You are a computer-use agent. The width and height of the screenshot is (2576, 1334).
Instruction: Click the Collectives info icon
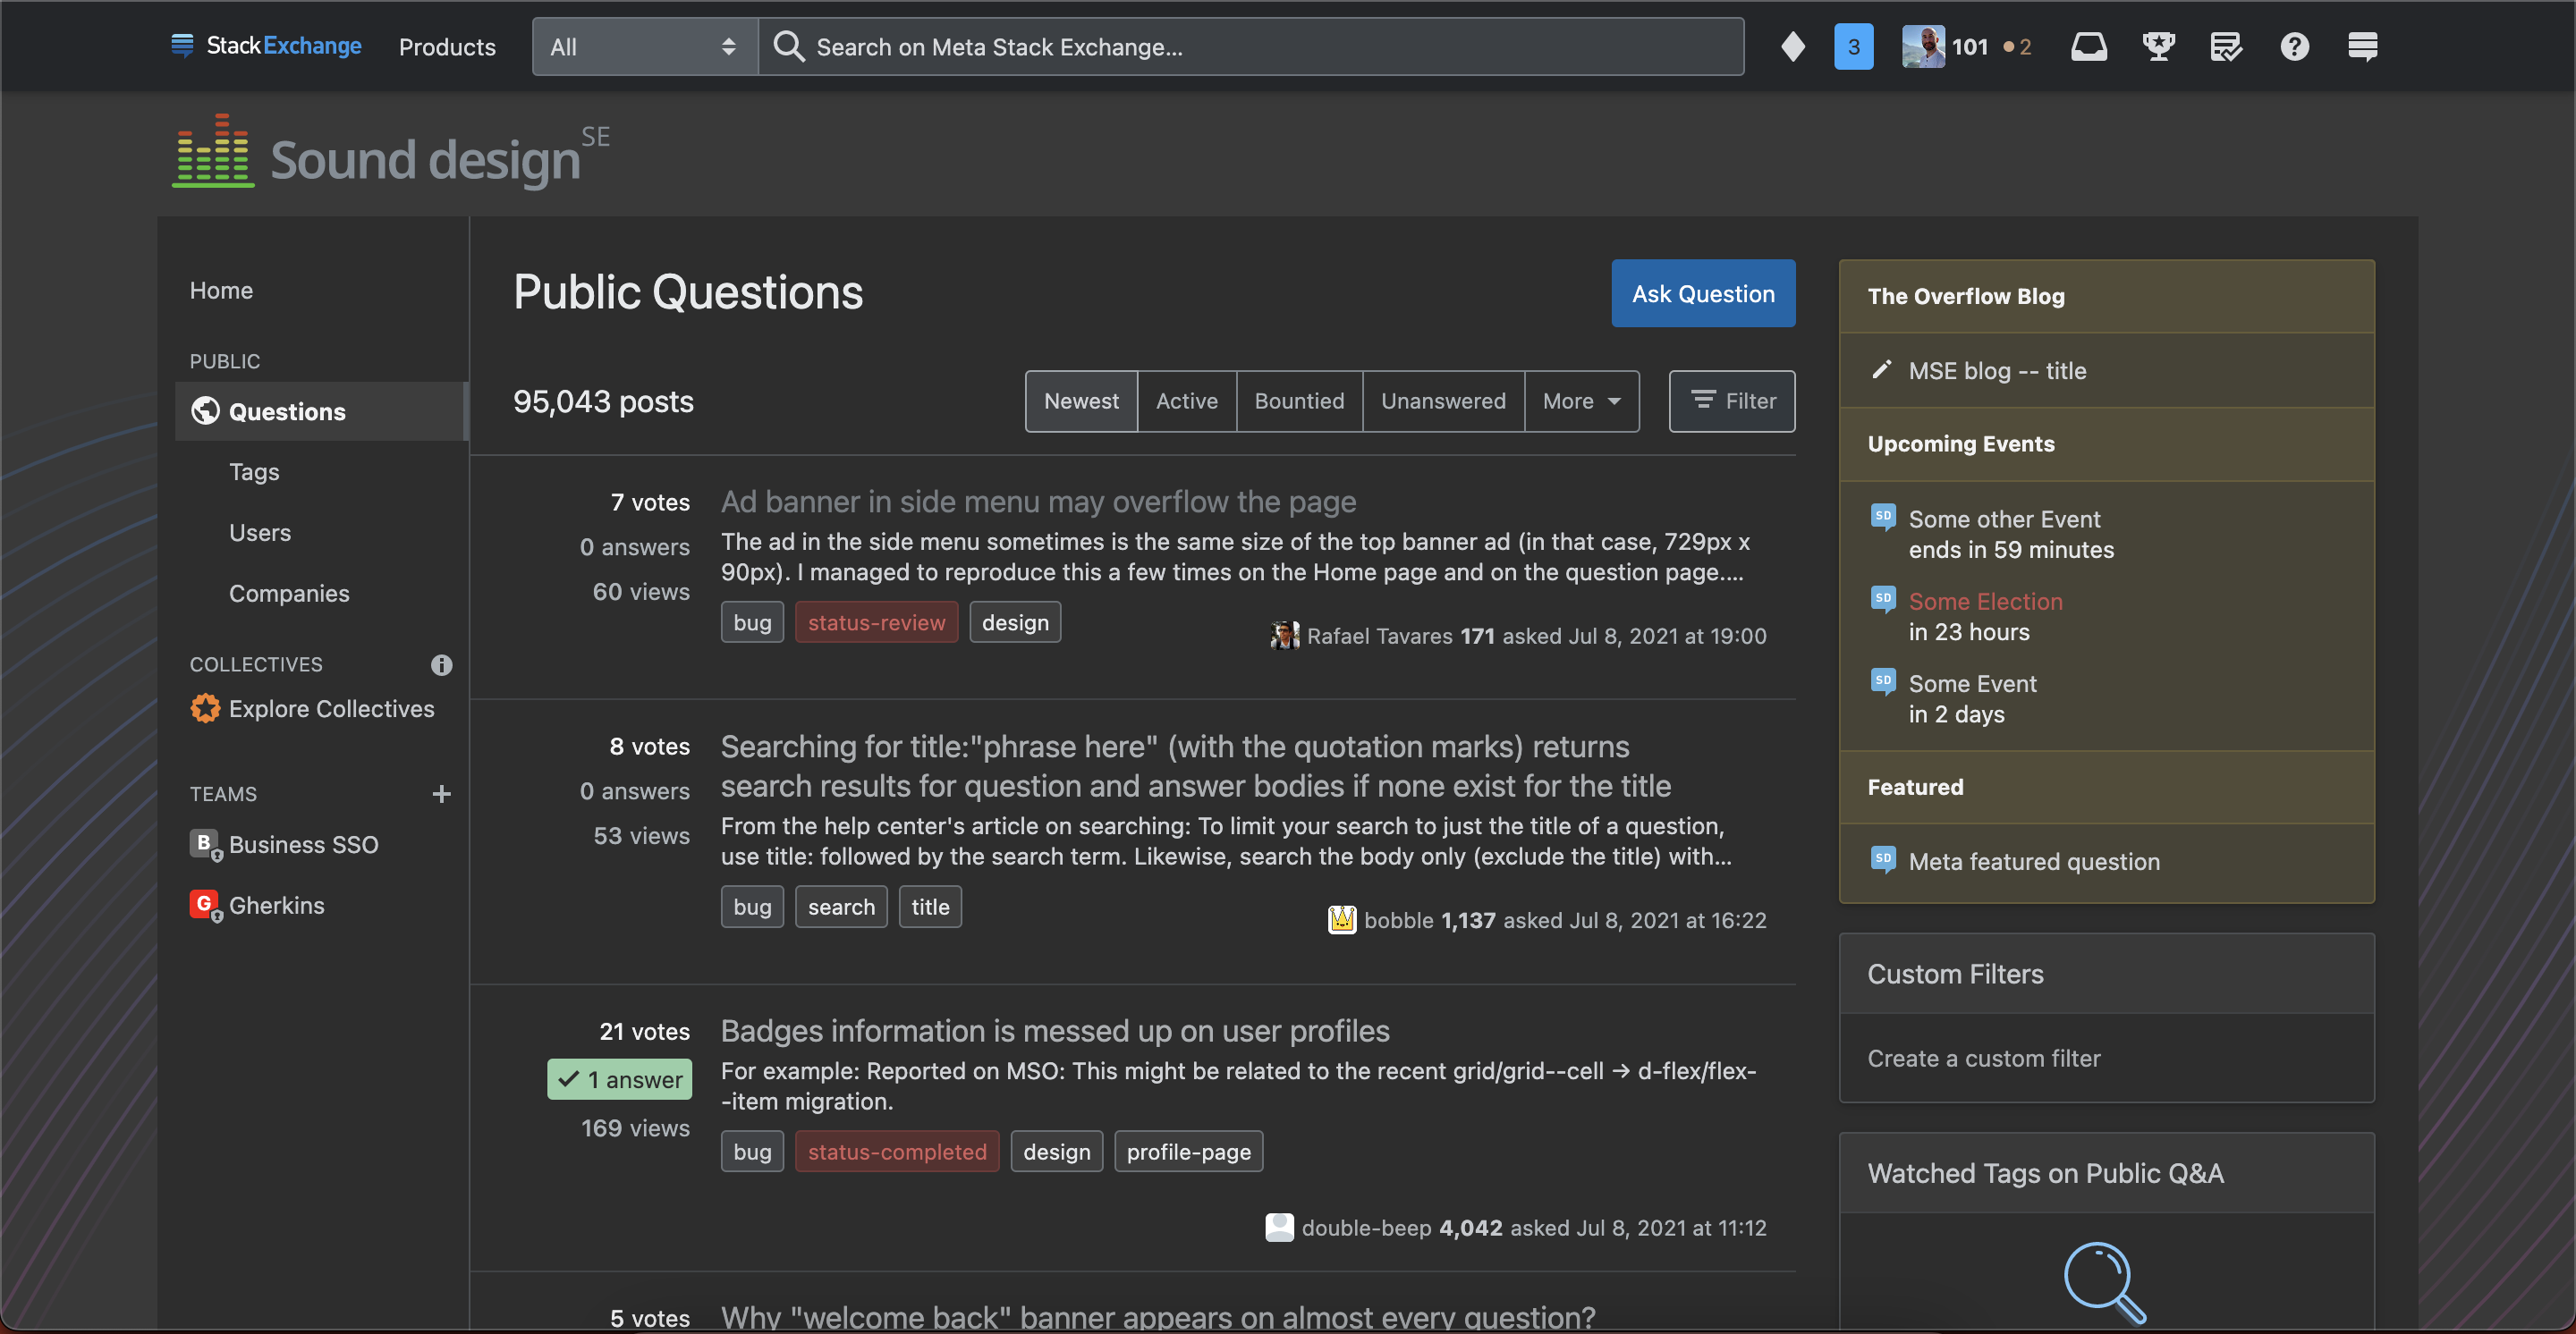tap(441, 664)
